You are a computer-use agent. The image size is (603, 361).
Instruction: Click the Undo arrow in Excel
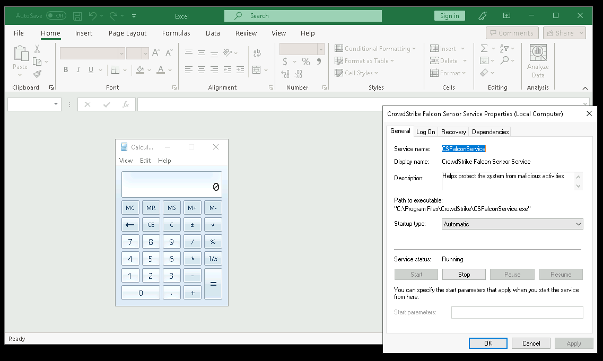[92, 16]
